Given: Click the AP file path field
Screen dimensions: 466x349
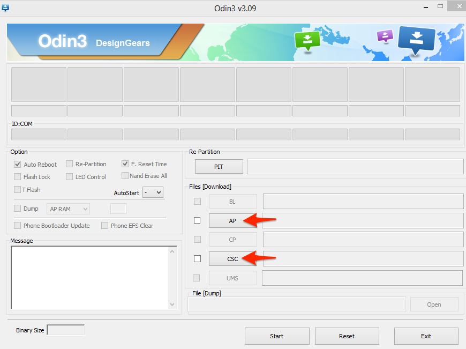Looking at the screenshot, I should tap(363, 220).
